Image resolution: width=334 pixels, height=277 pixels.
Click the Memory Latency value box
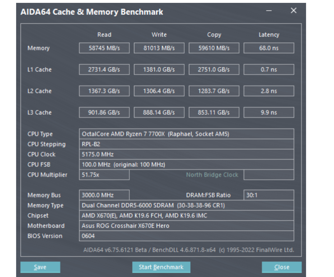269,48
